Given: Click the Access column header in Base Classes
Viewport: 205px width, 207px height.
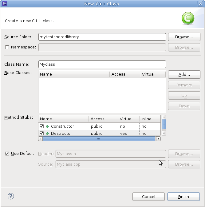Looking at the screenshot, I should [x=125, y=74].
